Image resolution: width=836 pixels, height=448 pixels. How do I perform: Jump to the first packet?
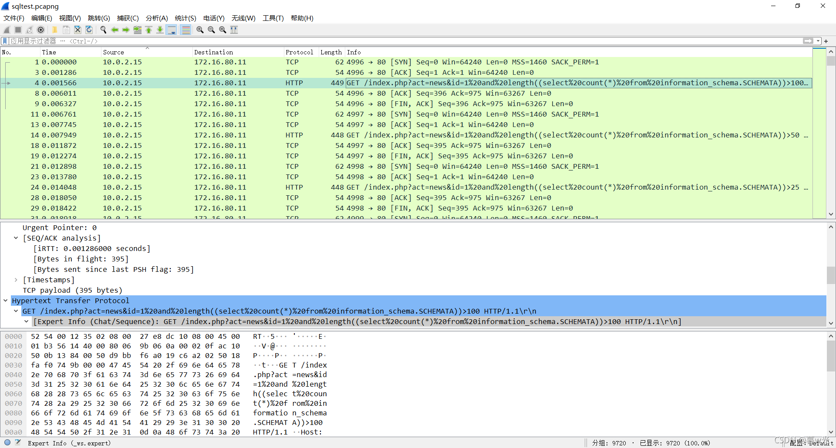click(x=148, y=30)
